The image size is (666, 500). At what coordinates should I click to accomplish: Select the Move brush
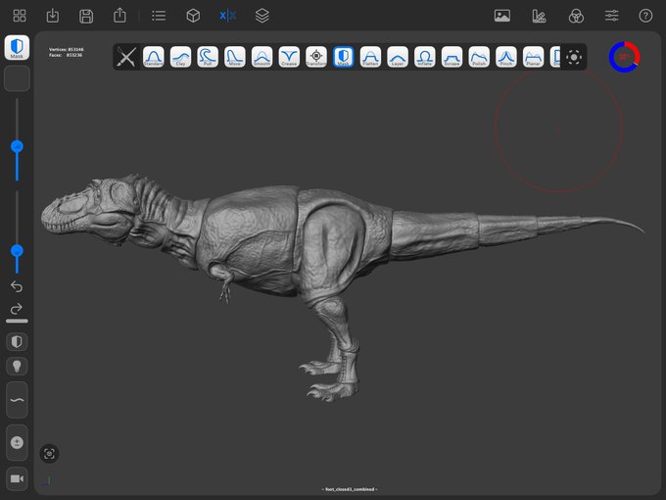click(x=235, y=57)
